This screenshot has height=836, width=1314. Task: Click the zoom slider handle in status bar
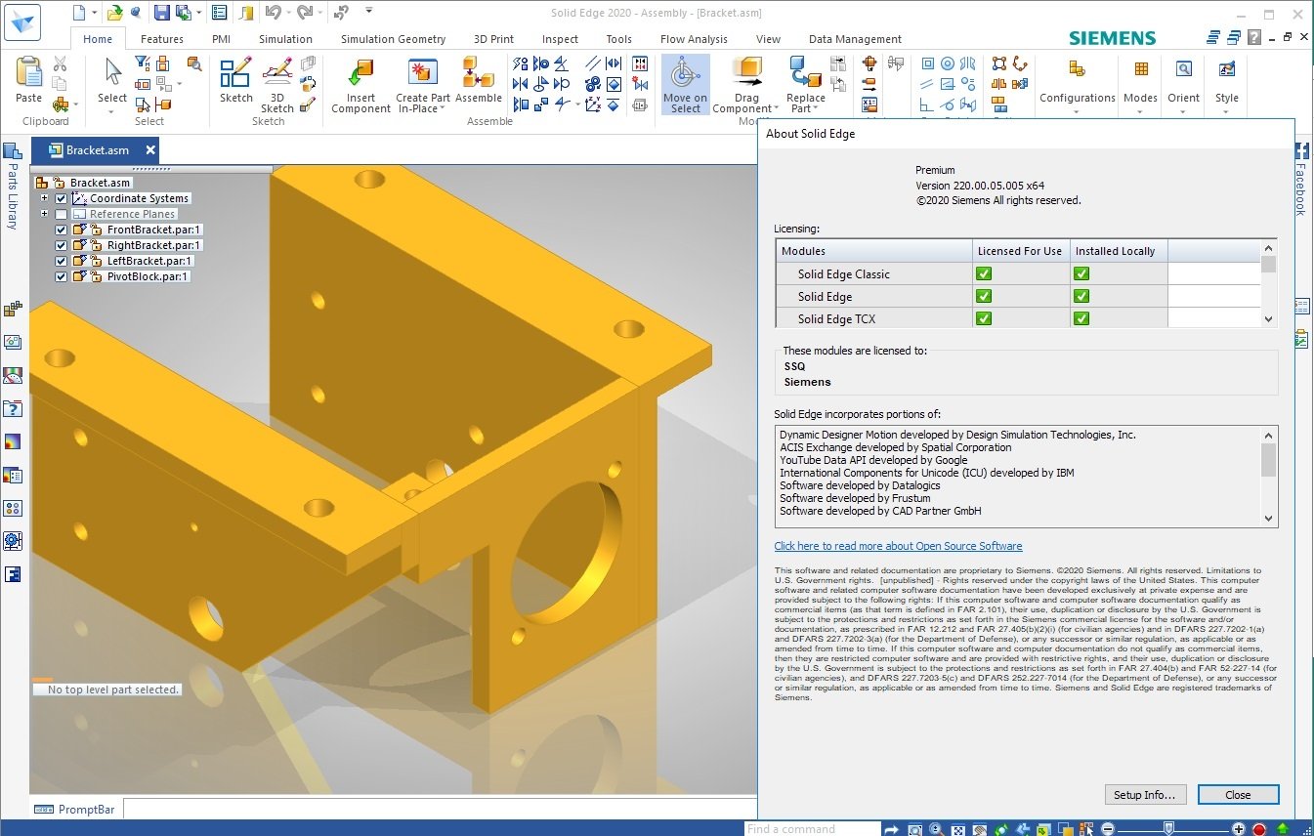[1168, 829]
